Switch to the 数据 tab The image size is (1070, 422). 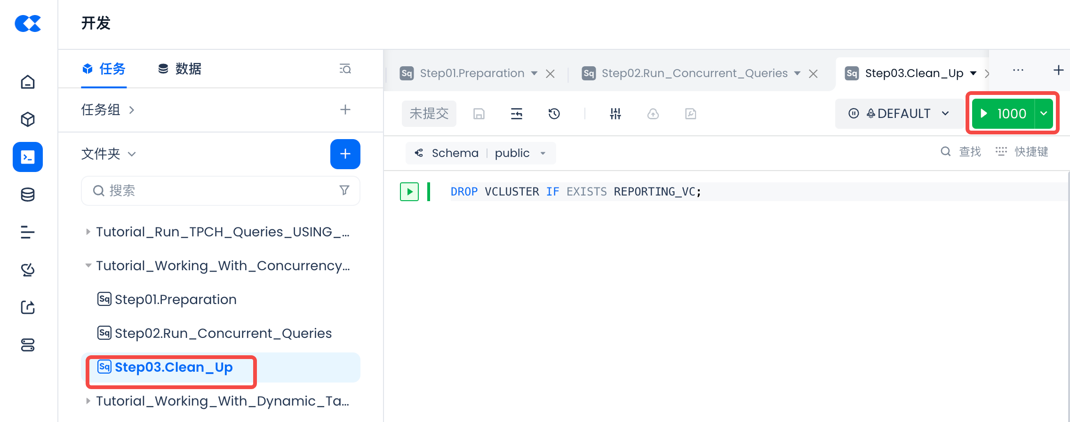coord(180,69)
